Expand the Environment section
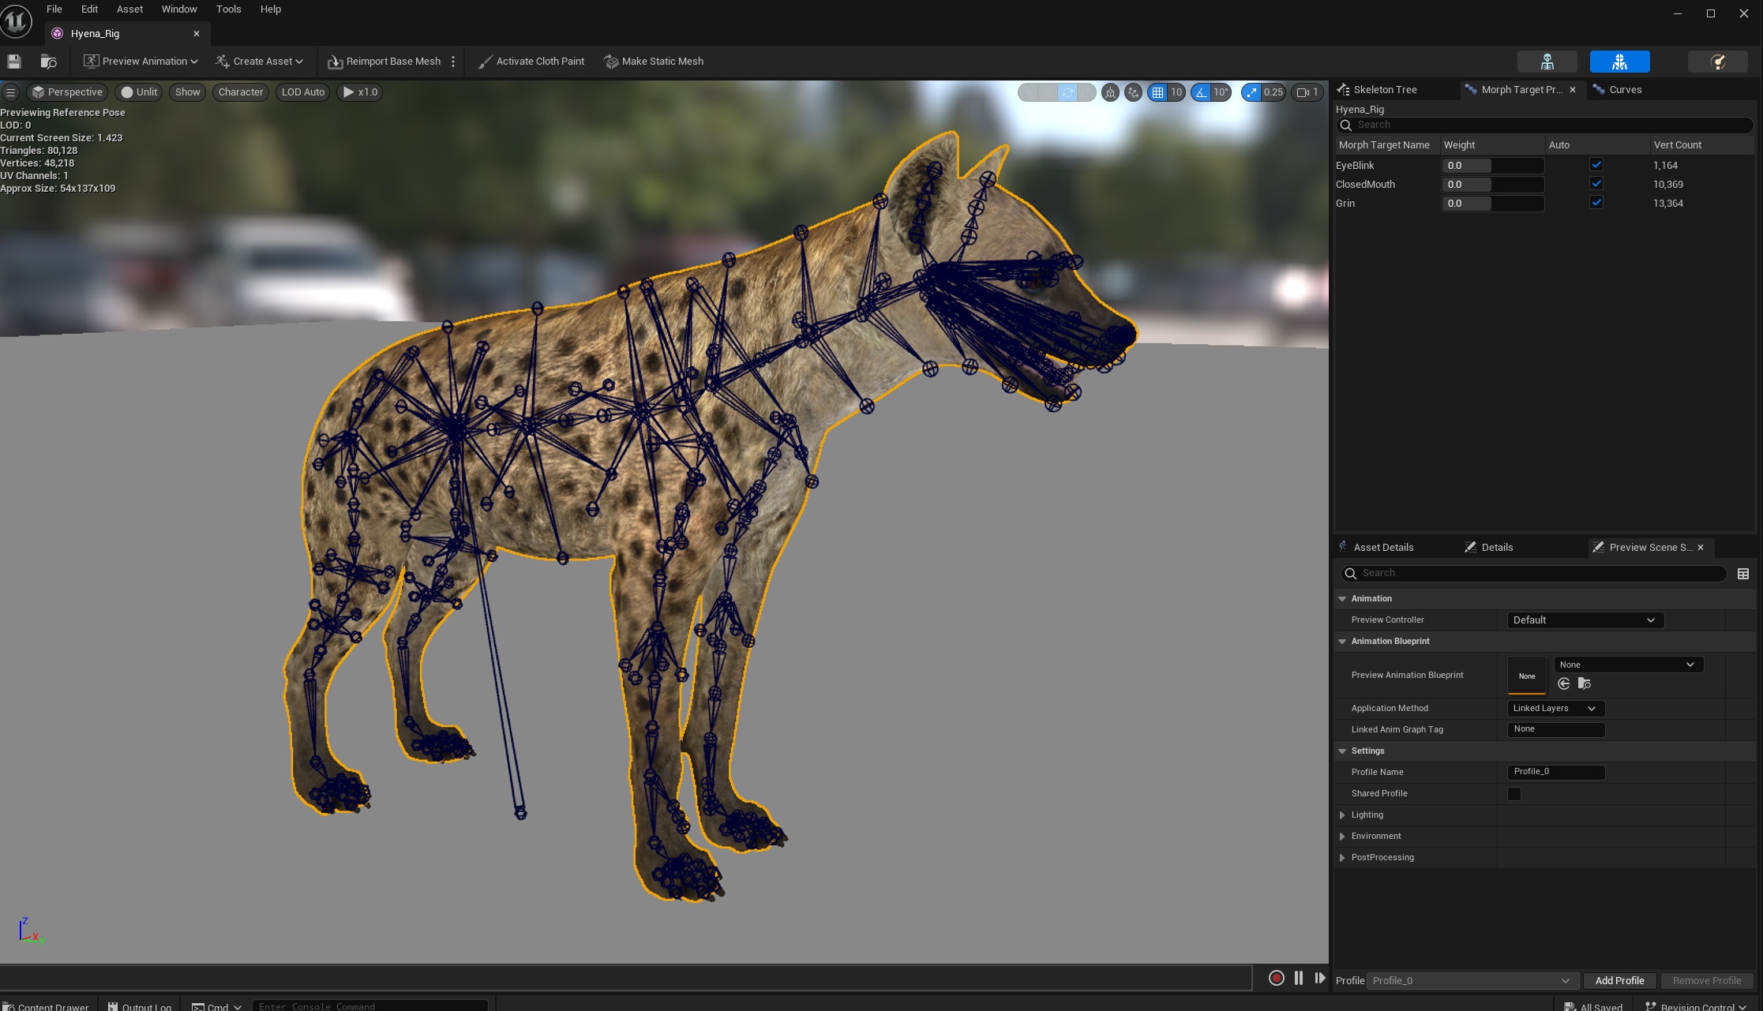This screenshot has width=1763, height=1011. 1342,837
